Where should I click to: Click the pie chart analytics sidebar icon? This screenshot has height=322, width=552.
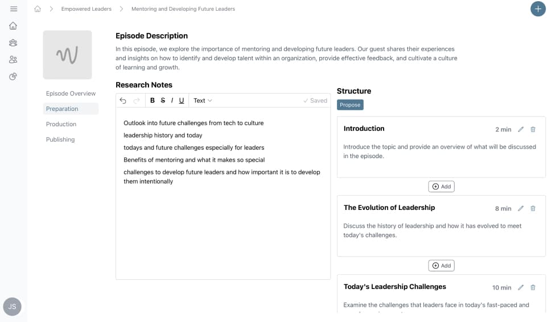13,77
